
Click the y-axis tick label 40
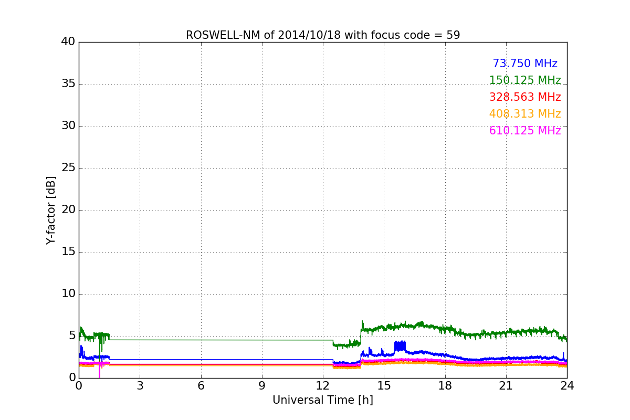click(68, 42)
